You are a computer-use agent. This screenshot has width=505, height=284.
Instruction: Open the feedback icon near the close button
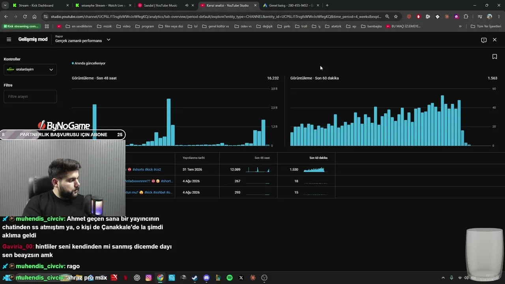pyautogui.click(x=484, y=40)
